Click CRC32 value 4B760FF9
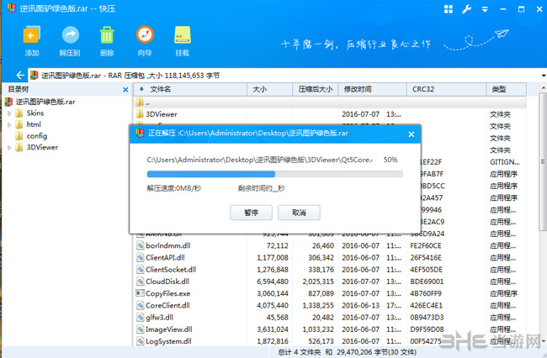Image resolution: width=547 pixels, height=358 pixels. (x=426, y=293)
